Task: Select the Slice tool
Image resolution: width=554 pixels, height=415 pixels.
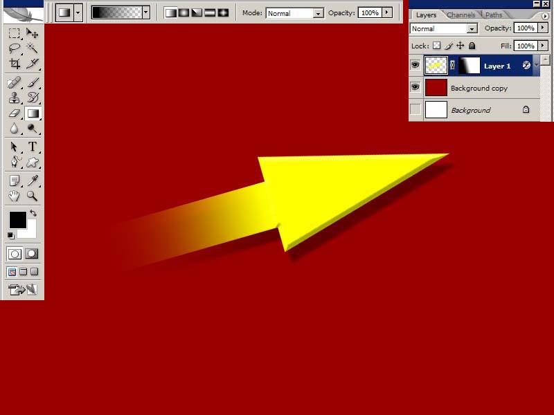Action: 32,64
